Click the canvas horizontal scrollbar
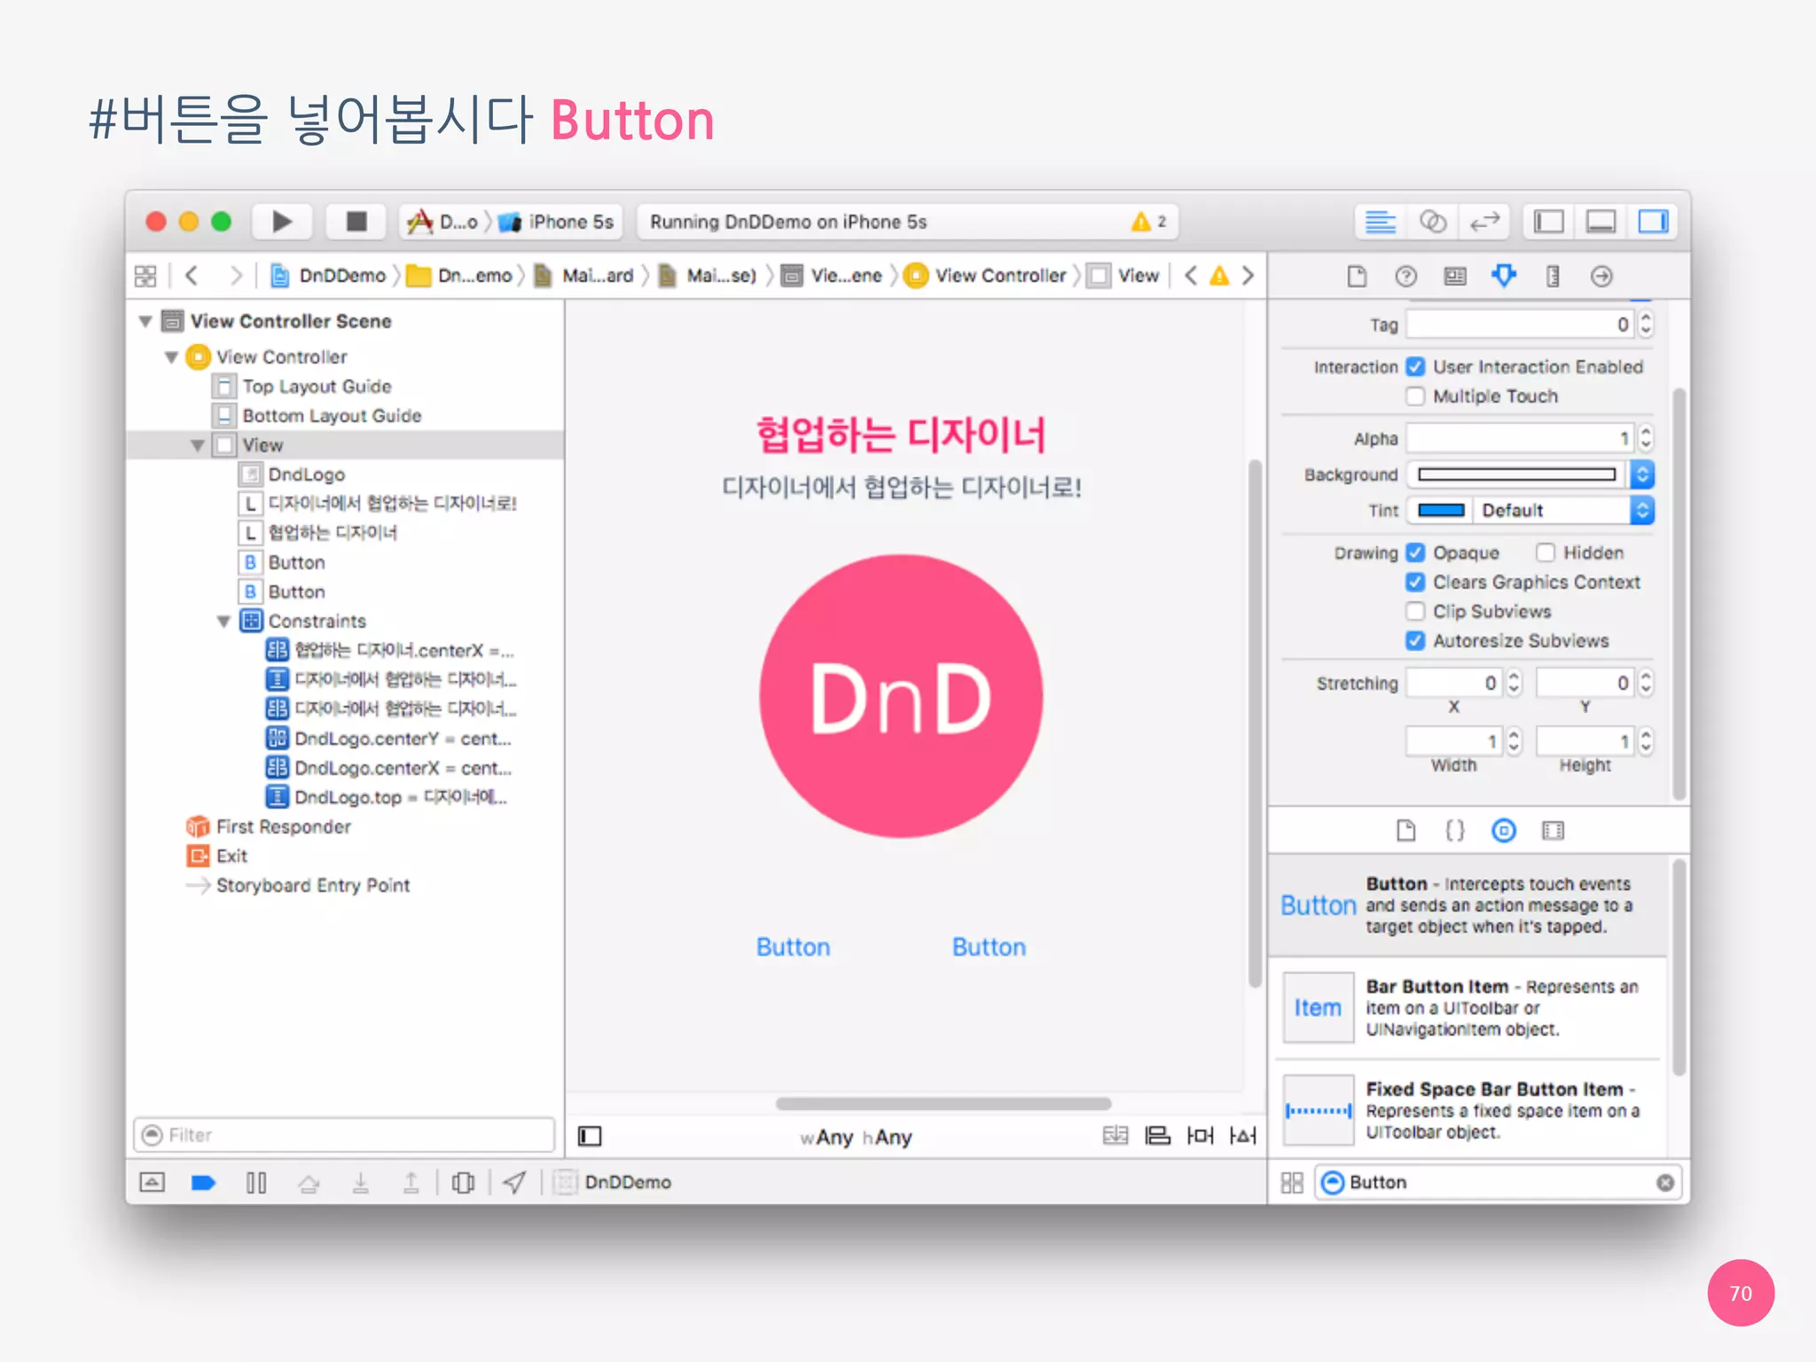Screen dimensions: 1816x1362 943,1104
